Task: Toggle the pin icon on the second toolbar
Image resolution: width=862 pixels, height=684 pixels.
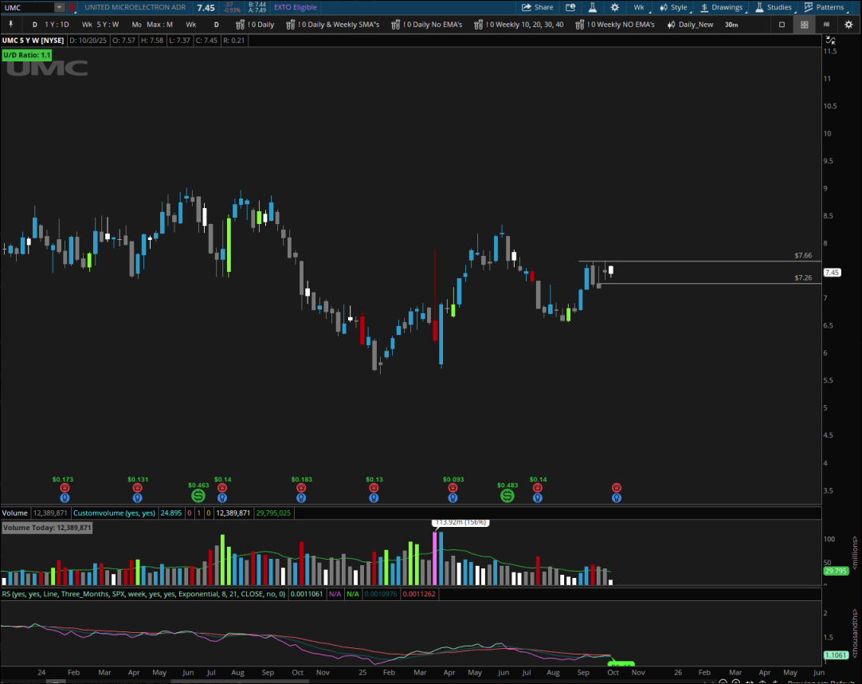Action: pyautogui.click(x=10, y=24)
